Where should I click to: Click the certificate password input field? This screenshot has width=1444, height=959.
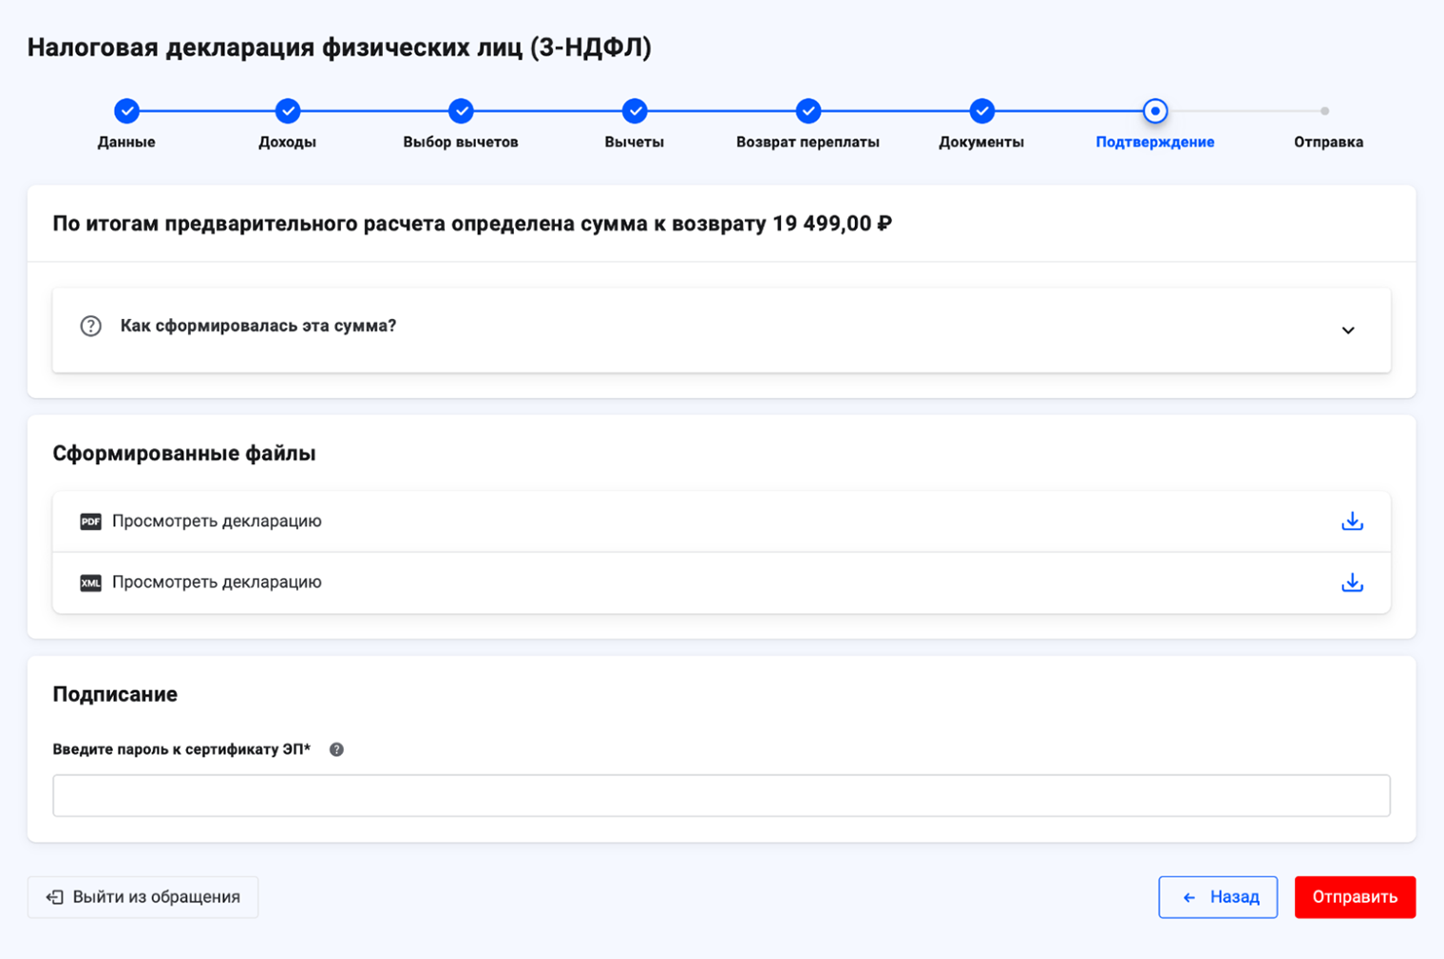click(721, 795)
